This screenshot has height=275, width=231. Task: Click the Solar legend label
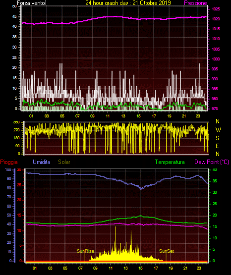point(64,162)
